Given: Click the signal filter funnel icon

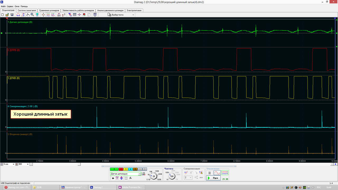Looking at the screenshot, I should [70, 15].
